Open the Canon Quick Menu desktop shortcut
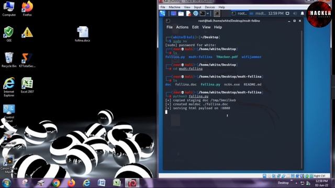 pyautogui.click(x=9, y=164)
